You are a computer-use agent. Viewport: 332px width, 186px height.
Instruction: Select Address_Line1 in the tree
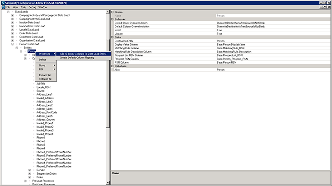(44, 95)
